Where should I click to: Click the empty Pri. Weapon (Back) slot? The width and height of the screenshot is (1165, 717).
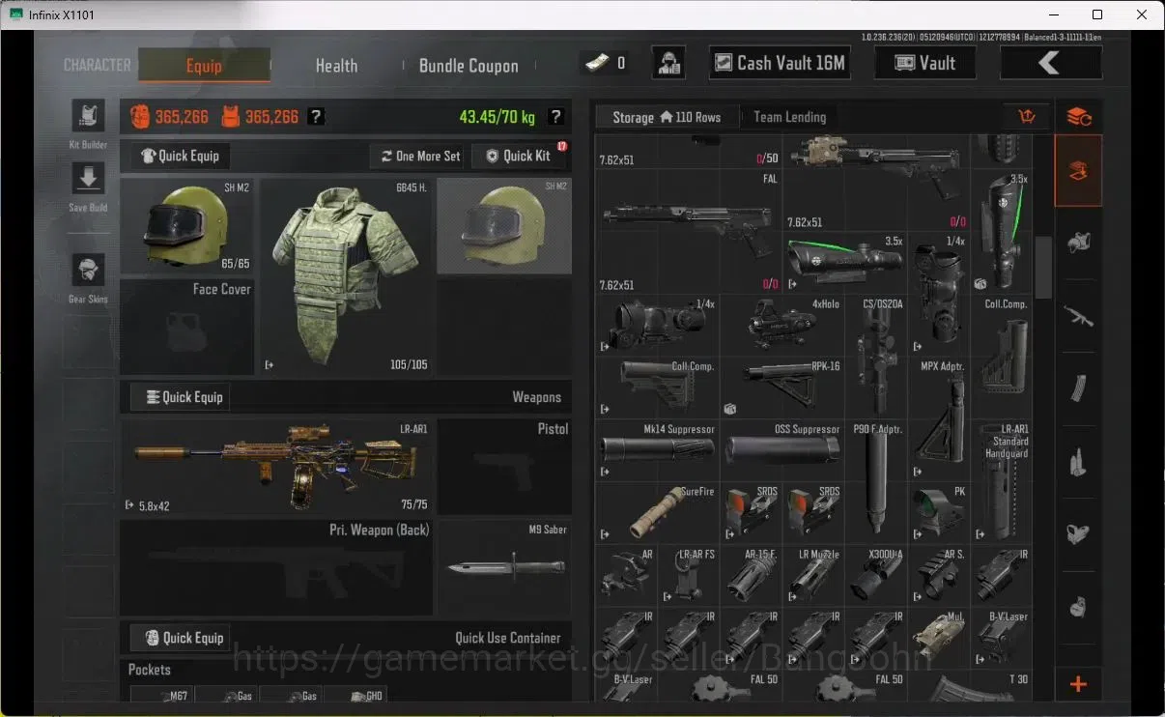pos(276,568)
